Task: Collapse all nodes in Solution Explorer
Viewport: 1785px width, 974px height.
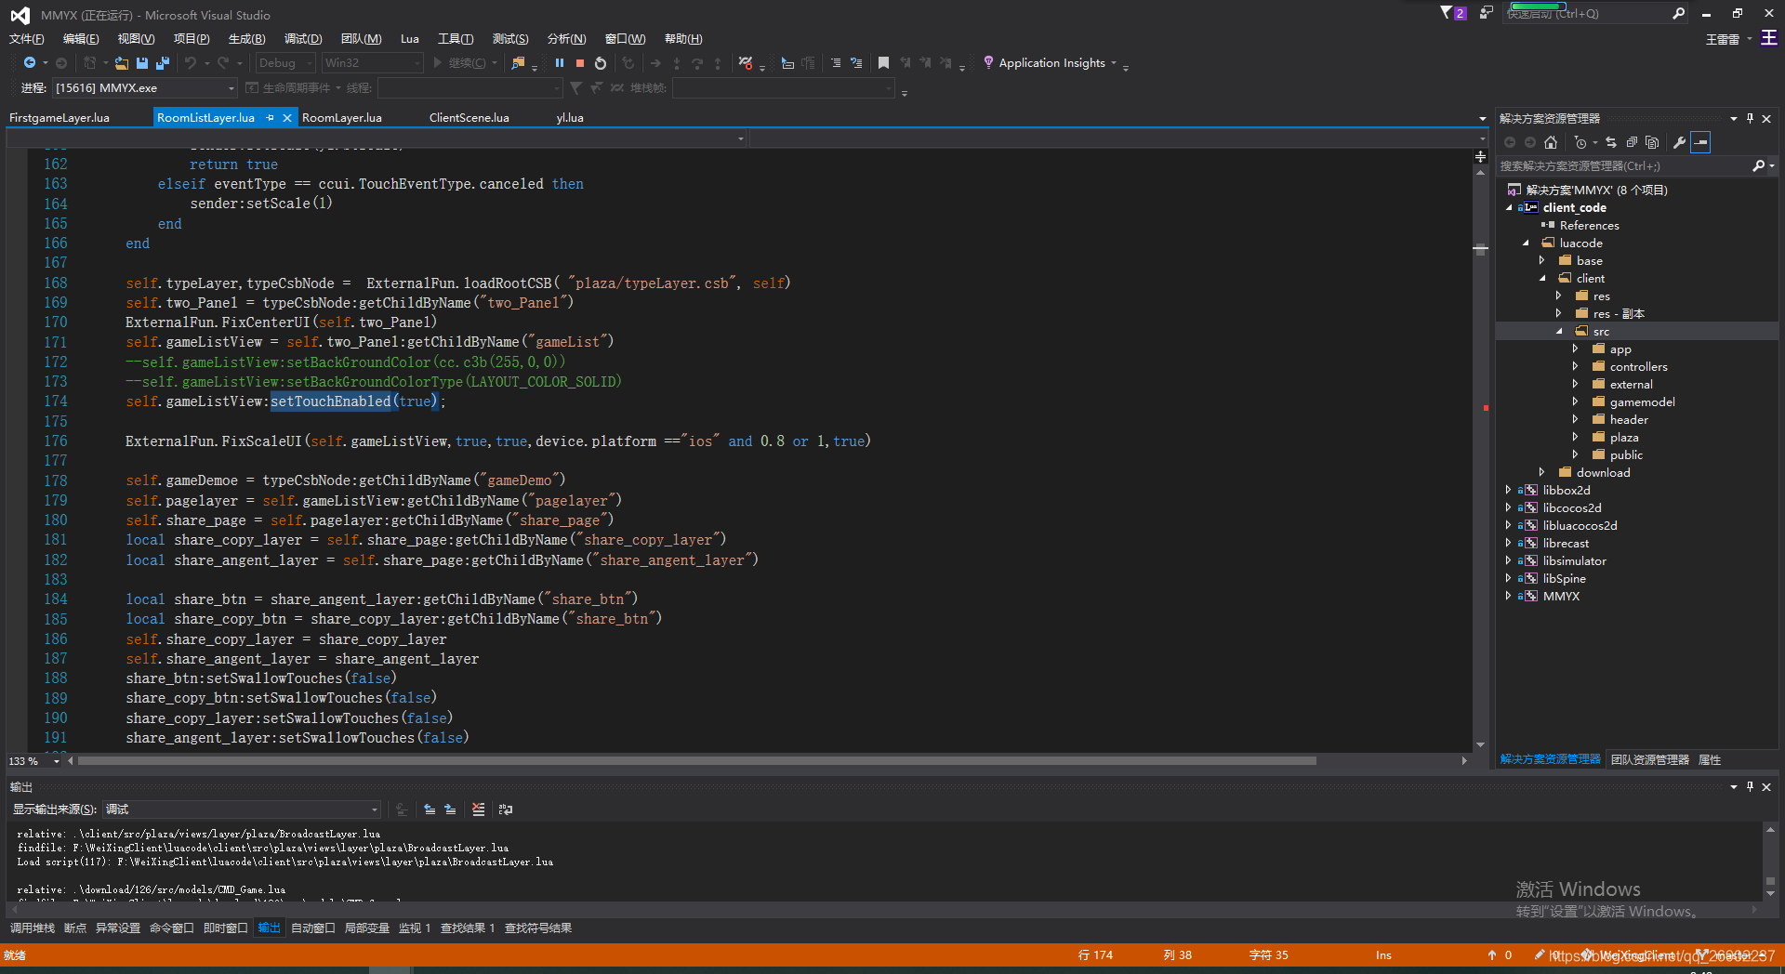Action: click(1632, 142)
